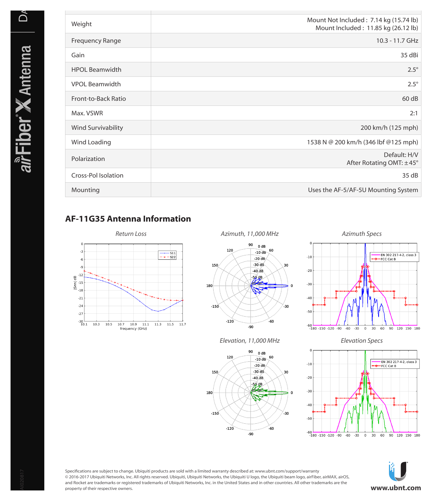Click the VPOL Beamwidth 2.5° value
432x501 pixels.
click(x=413, y=84)
